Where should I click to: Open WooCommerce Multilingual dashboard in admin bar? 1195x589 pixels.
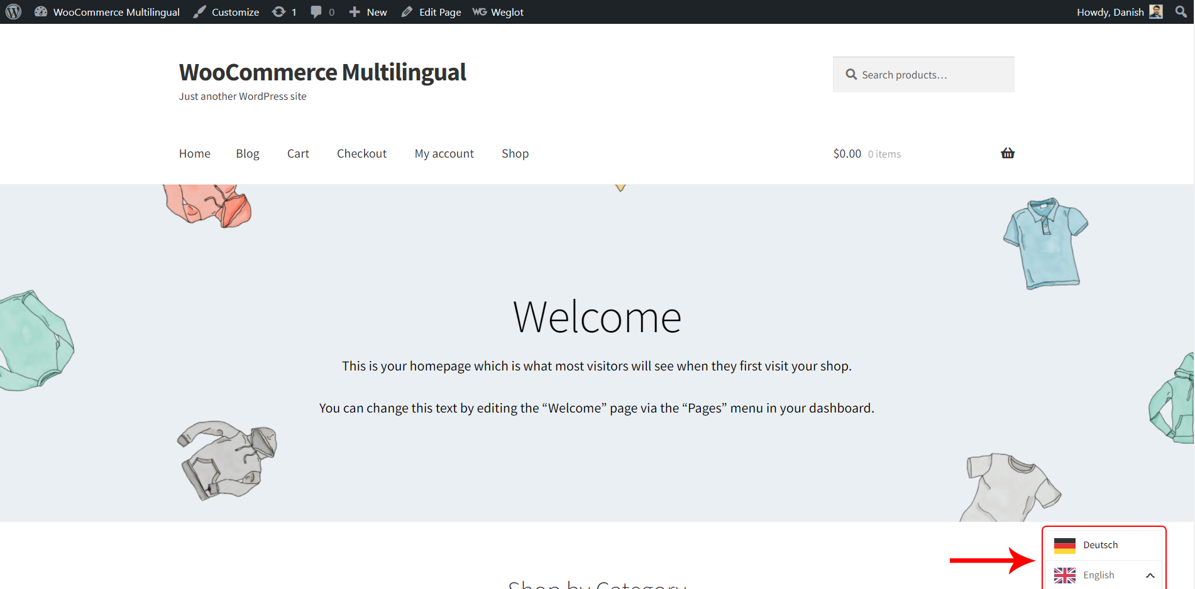(107, 12)
